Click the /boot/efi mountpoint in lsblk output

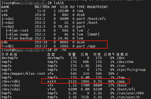coord(97,19)
